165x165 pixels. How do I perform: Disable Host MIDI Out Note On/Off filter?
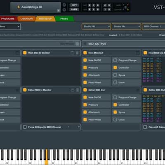coord(85,60)
